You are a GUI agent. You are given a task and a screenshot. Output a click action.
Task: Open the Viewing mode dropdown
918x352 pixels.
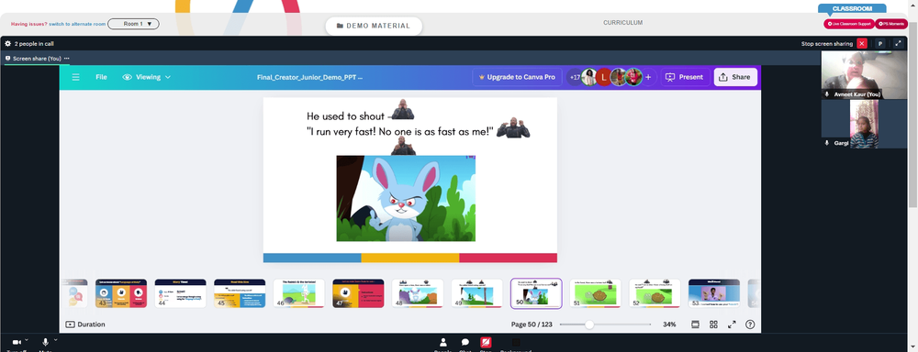coord(146,77)
